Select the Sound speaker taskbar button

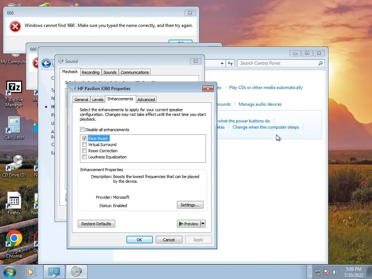coord(76,272)
